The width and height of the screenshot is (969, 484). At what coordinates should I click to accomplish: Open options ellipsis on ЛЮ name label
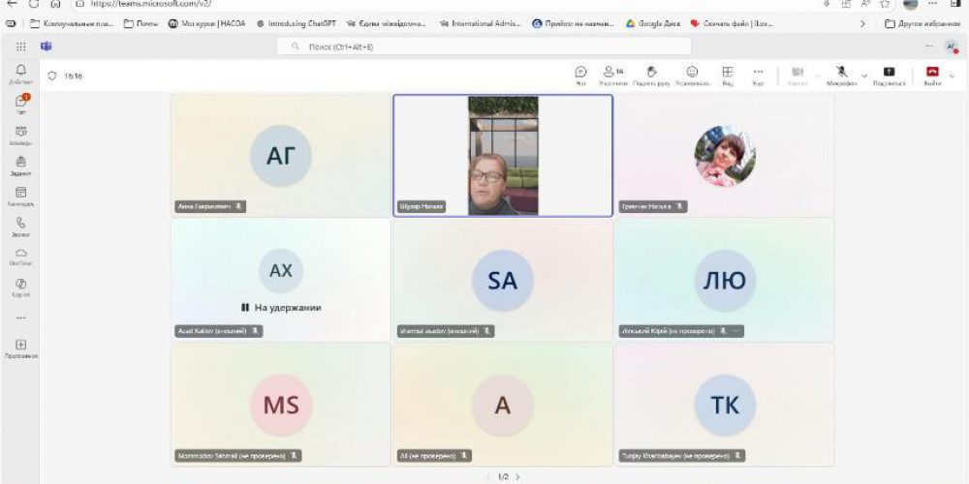(735, 331)
